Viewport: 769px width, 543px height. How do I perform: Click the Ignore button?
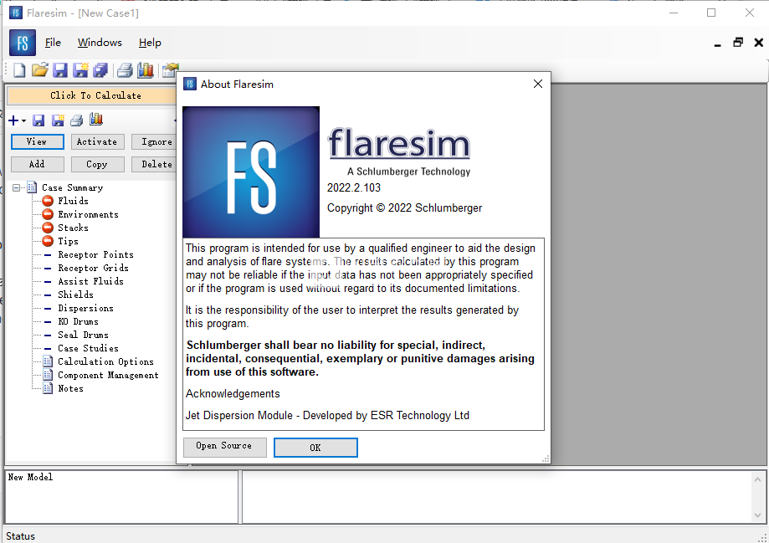(x=154, y=141)
